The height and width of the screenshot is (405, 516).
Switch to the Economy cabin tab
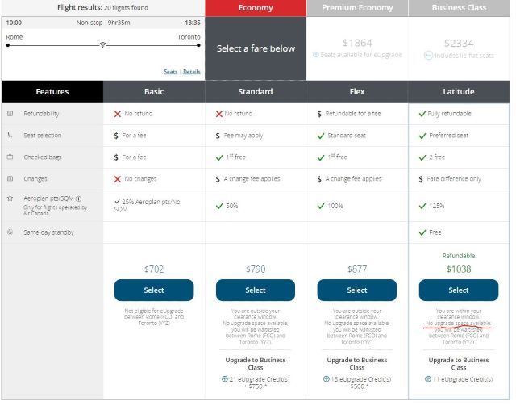(x=256, y=8)
